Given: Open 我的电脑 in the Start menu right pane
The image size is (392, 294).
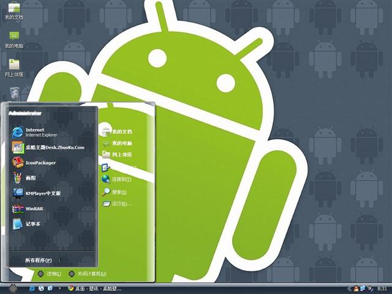Looking at the screenshot, I should pos(118,143).
